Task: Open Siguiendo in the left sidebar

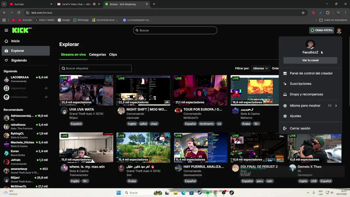Action: (26, 60)
